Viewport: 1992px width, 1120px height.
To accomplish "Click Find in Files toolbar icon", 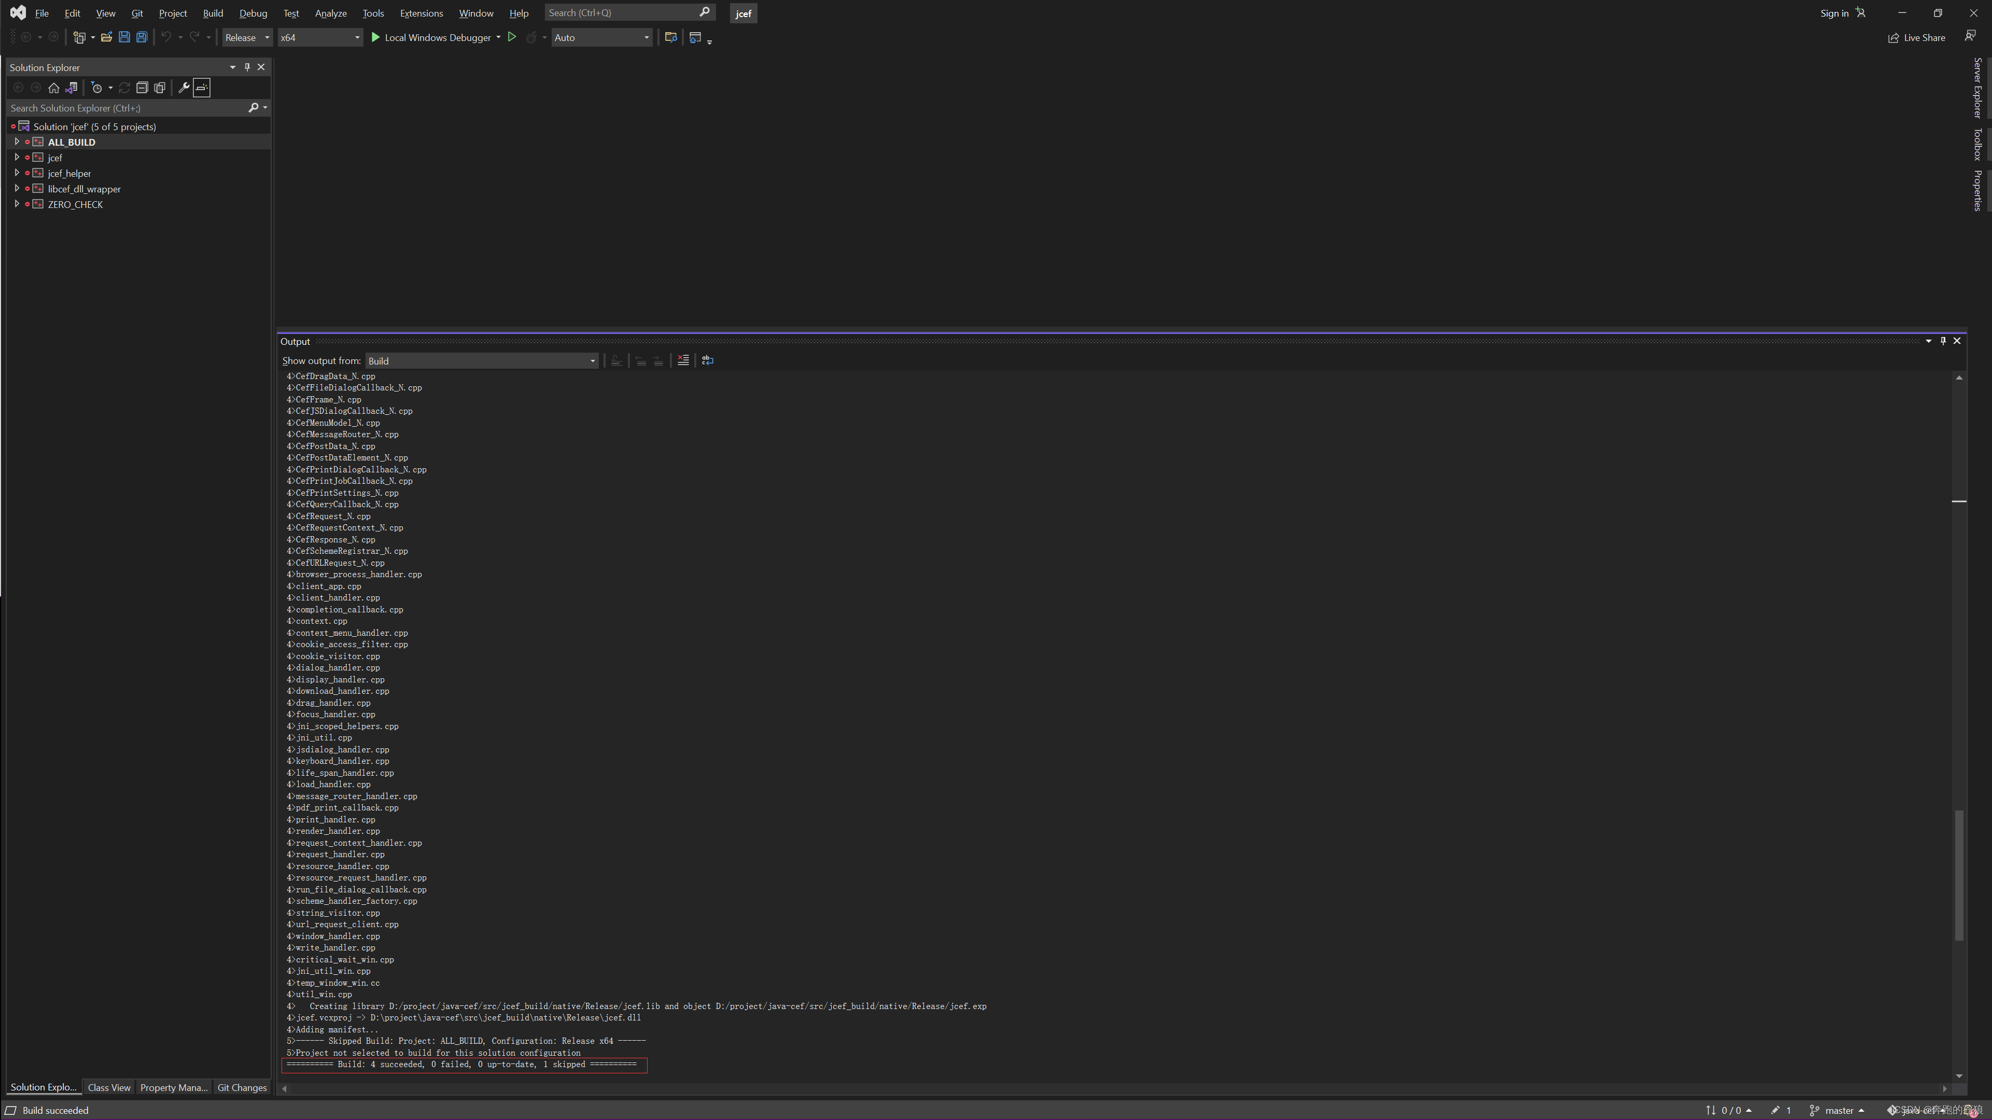I will (x=671, y=37).
